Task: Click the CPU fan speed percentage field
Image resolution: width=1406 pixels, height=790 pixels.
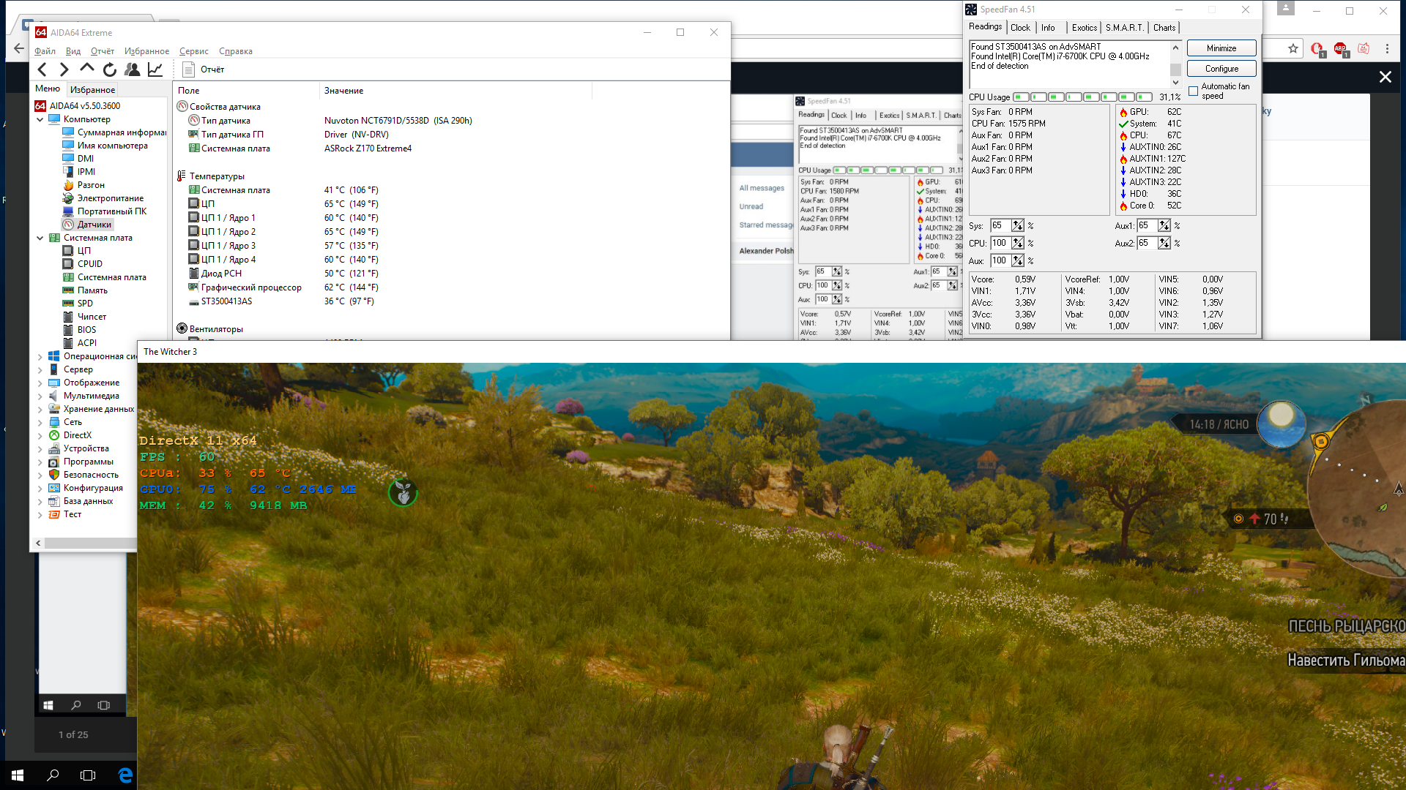Action: point(1000,243)
